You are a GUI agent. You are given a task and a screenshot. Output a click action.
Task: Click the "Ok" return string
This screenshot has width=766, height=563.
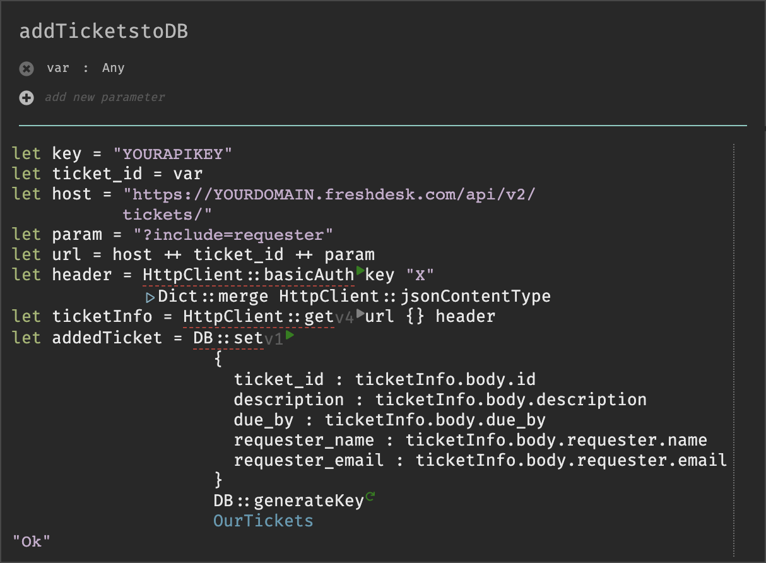tap(32, 541)
